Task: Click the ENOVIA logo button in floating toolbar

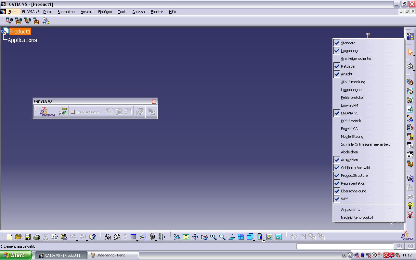Action: [47, 112]
